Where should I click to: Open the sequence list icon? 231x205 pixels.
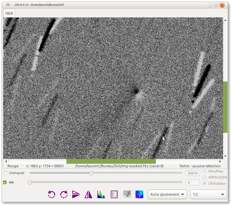114,194
